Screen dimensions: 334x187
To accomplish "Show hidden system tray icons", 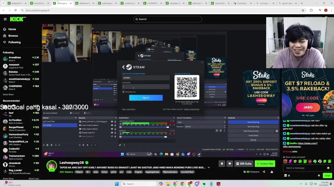I will pos(301,184).
